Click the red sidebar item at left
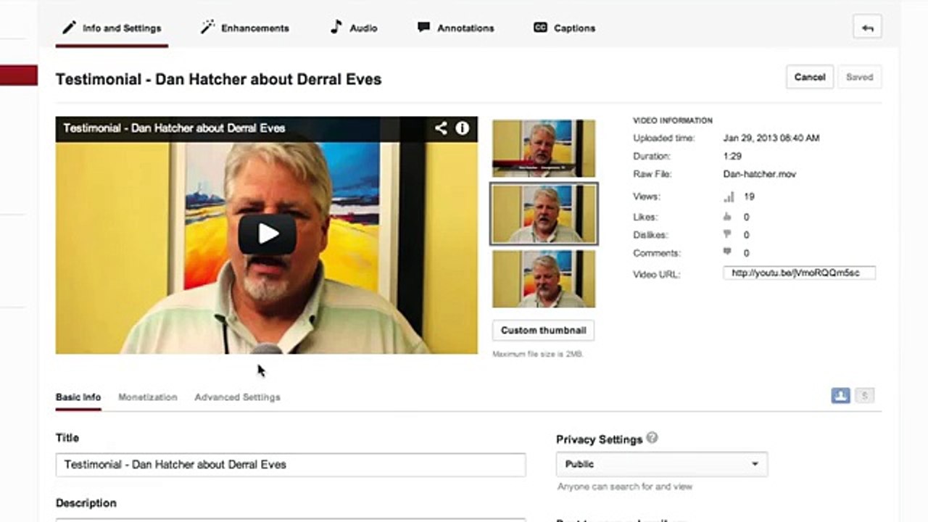This screenshot has height=522, width=928. [x=19, y=75]
